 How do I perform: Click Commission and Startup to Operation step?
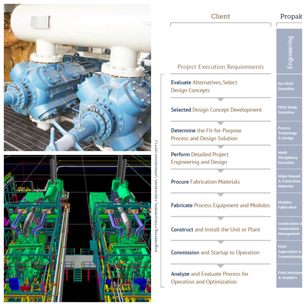pos(215,252)
